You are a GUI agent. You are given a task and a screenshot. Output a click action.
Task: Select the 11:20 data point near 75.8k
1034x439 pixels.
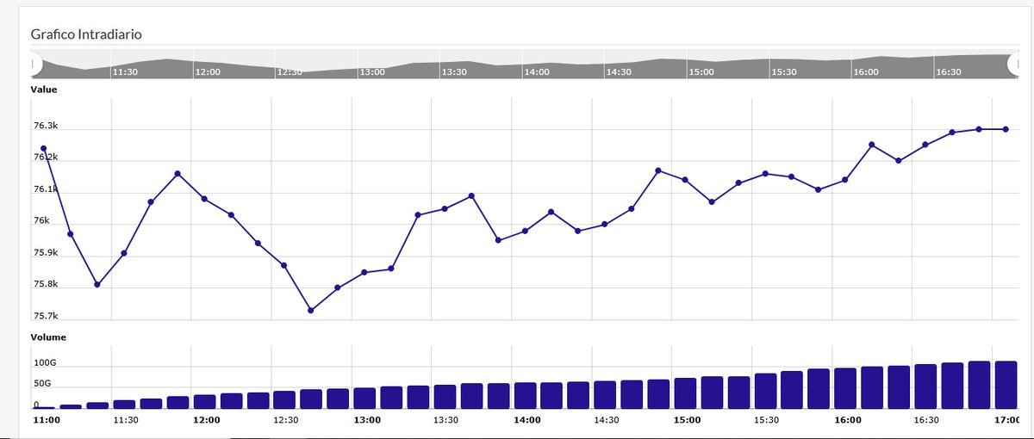(x=97, y=284)
